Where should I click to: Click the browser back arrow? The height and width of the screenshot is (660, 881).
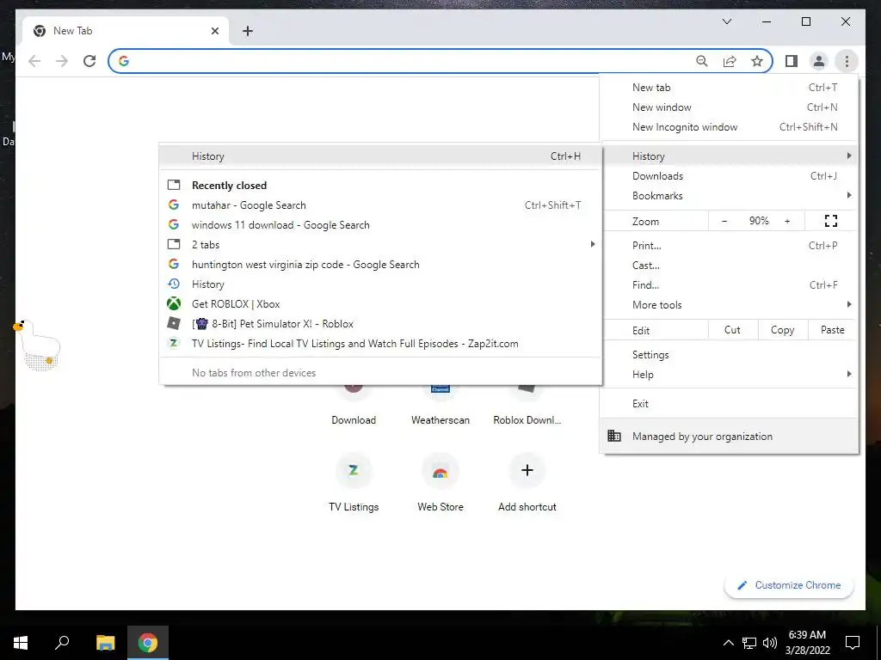click(x=34, y=61)
